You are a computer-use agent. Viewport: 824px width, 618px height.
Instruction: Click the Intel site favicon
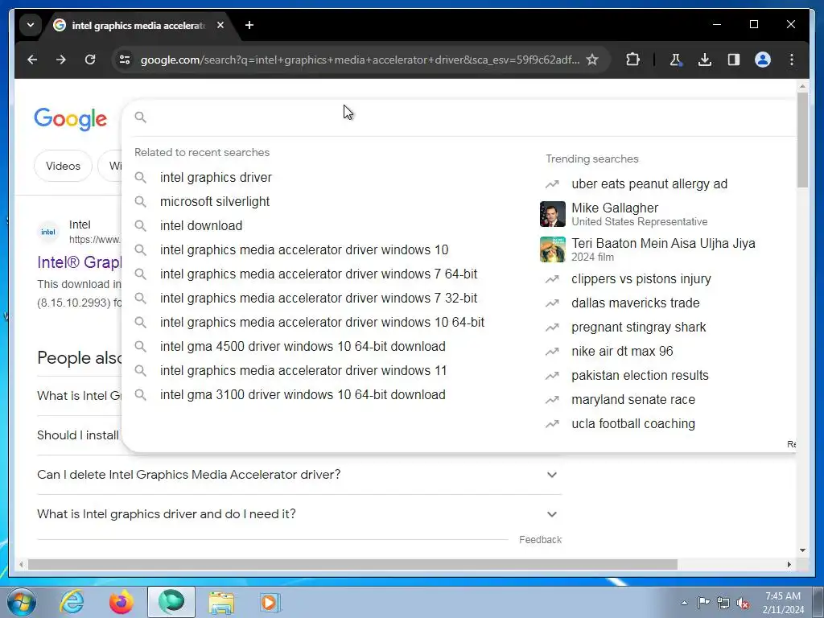[48, 233]
